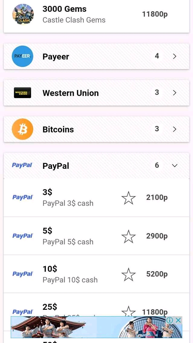Tap the orange Bitcoin logo icon
Screen dimensions: 193x343
(22, 129)
